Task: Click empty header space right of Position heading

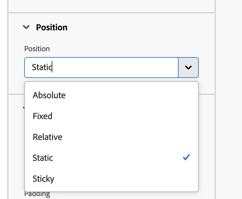Action: pyautogui.click(x=137, y=27)
